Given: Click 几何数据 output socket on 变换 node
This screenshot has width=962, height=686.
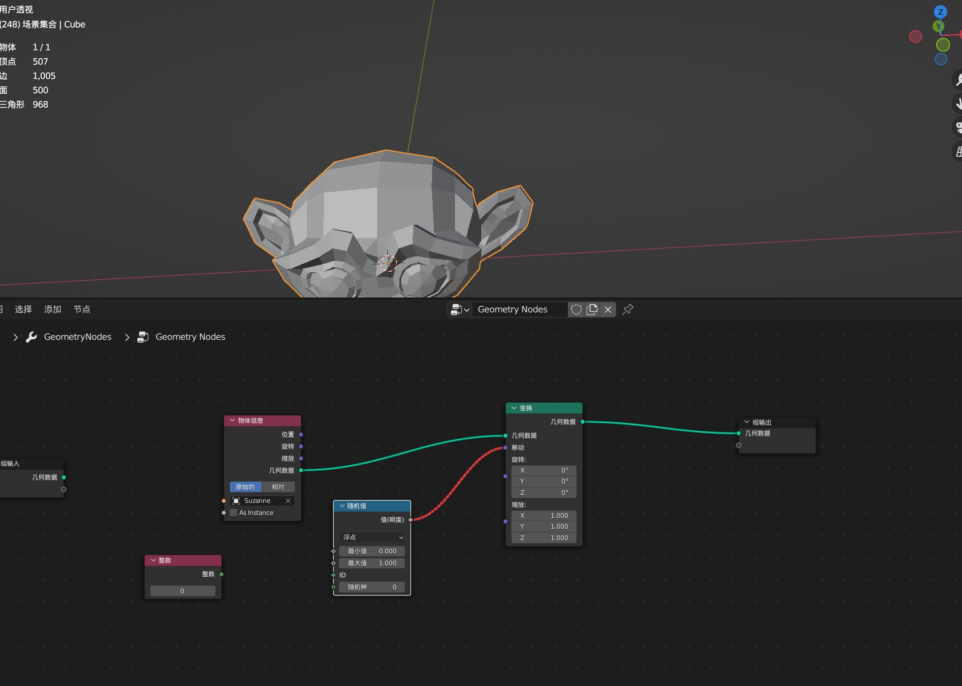Looking at the screenshot, I should click(583, 422).
